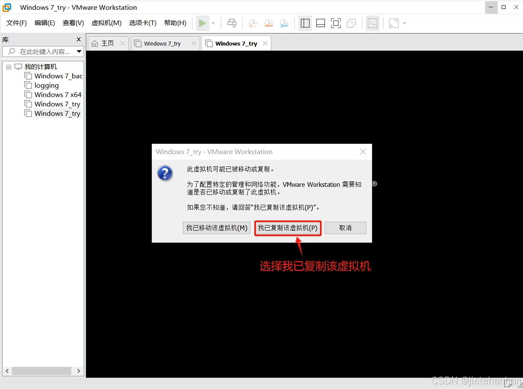Close the 主页 tab

pyautogui.click(x=122, y=43)
